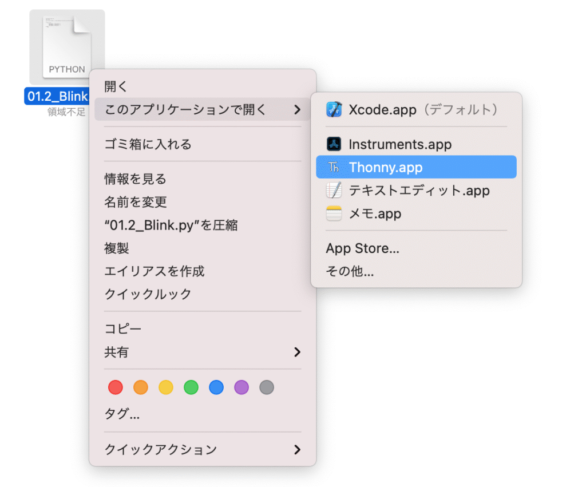The width and height of the screenshot is (586, 487).
Task: Select the Python file icon thumbnail
Action: (x=67, y=47)
